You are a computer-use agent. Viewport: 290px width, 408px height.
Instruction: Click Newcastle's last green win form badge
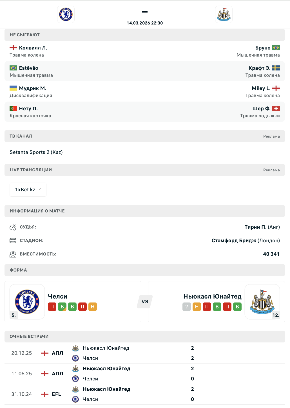pos(237,307)
